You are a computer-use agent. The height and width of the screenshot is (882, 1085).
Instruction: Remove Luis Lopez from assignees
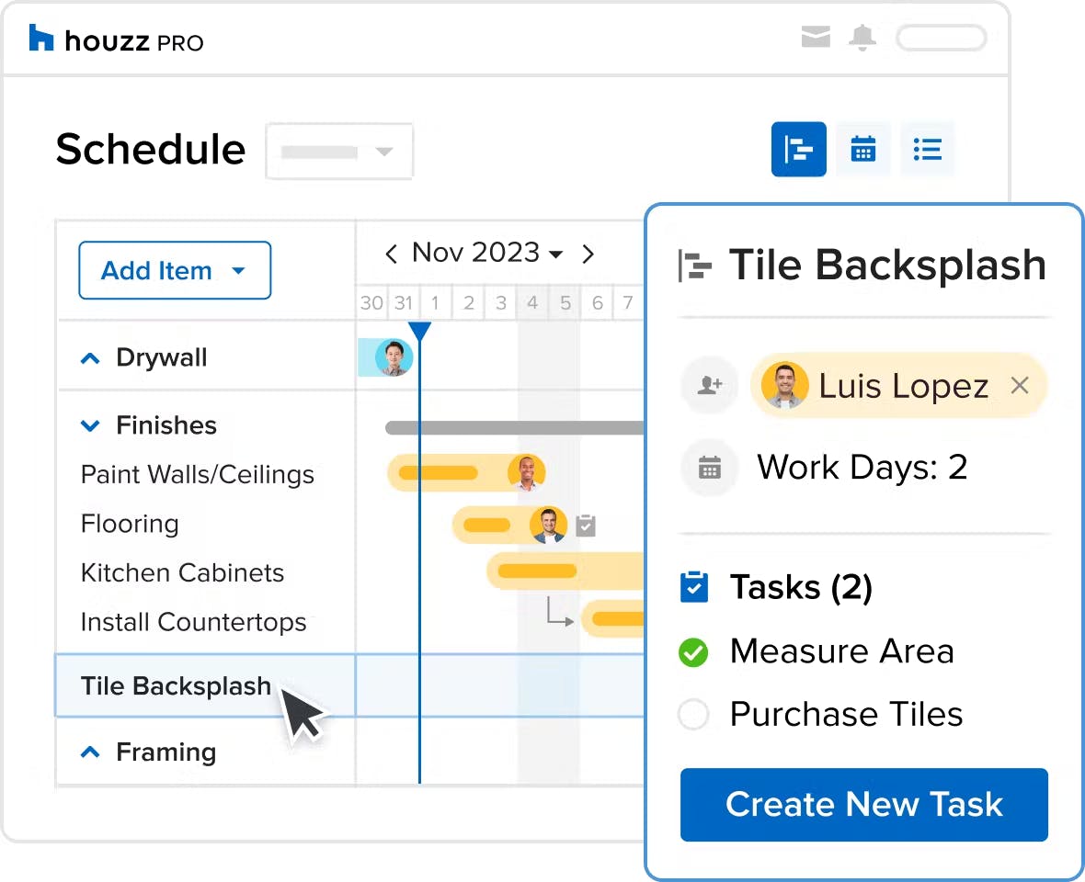coord(1020,385)
